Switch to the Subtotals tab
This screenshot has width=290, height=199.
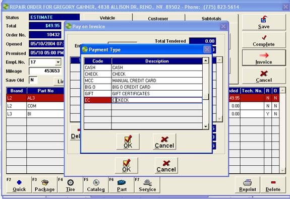211,19
